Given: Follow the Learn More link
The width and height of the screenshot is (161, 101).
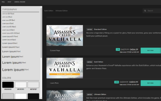Looking at the screenshot, I should click(x=54, y=83).
